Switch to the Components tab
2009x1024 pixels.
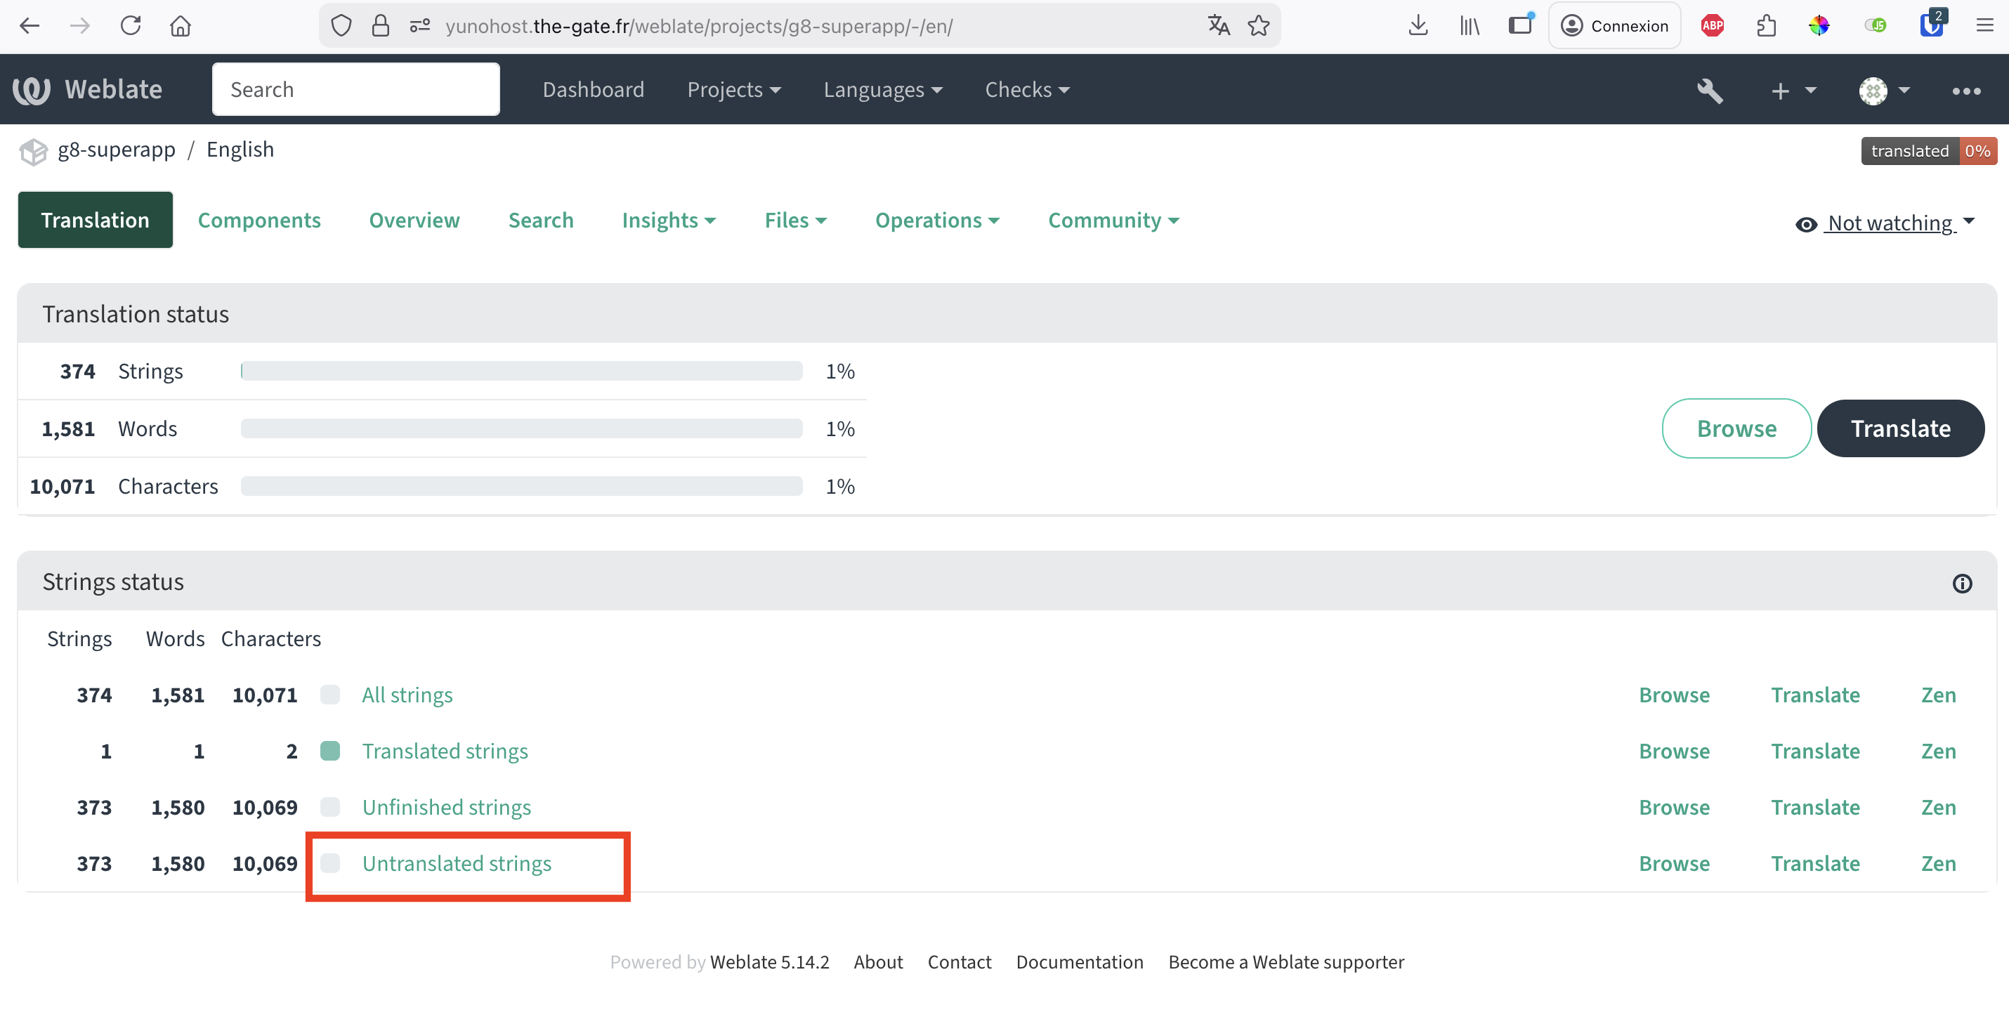(259, 221)
